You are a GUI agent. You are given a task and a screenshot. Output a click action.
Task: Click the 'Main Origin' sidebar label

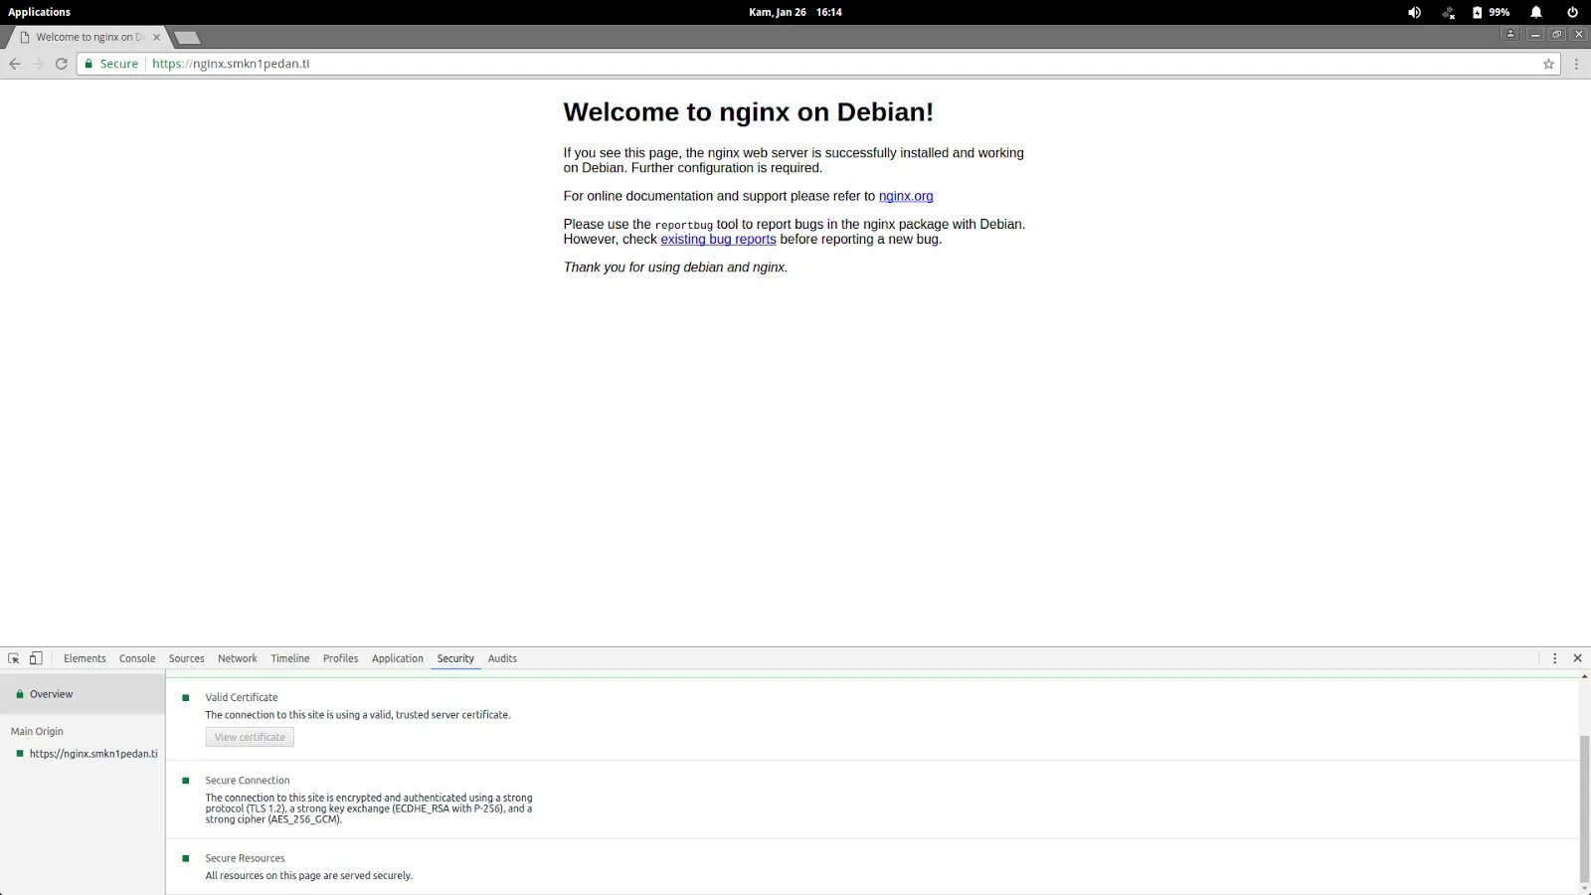(x=37, y=731)
